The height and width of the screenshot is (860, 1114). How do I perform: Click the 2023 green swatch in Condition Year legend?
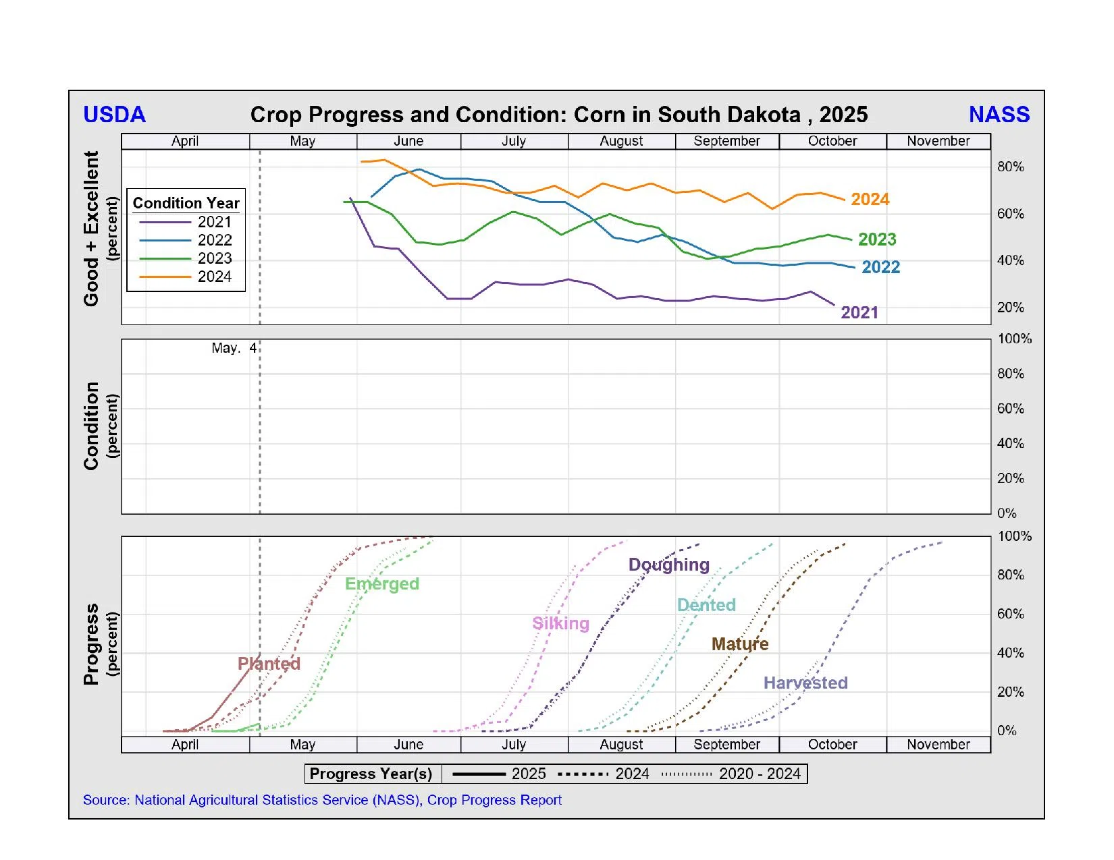pos(165,258)
